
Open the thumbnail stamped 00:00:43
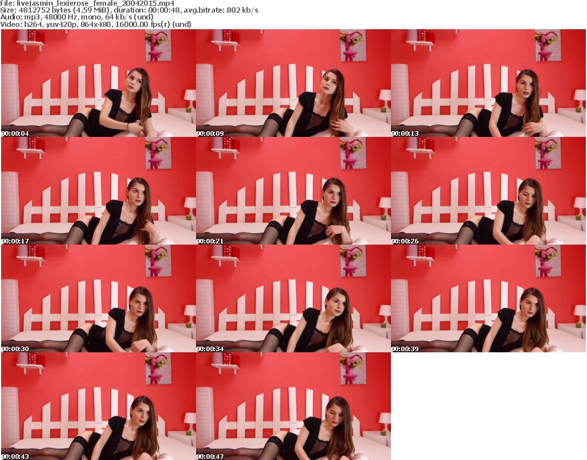(x=99, y=406)
